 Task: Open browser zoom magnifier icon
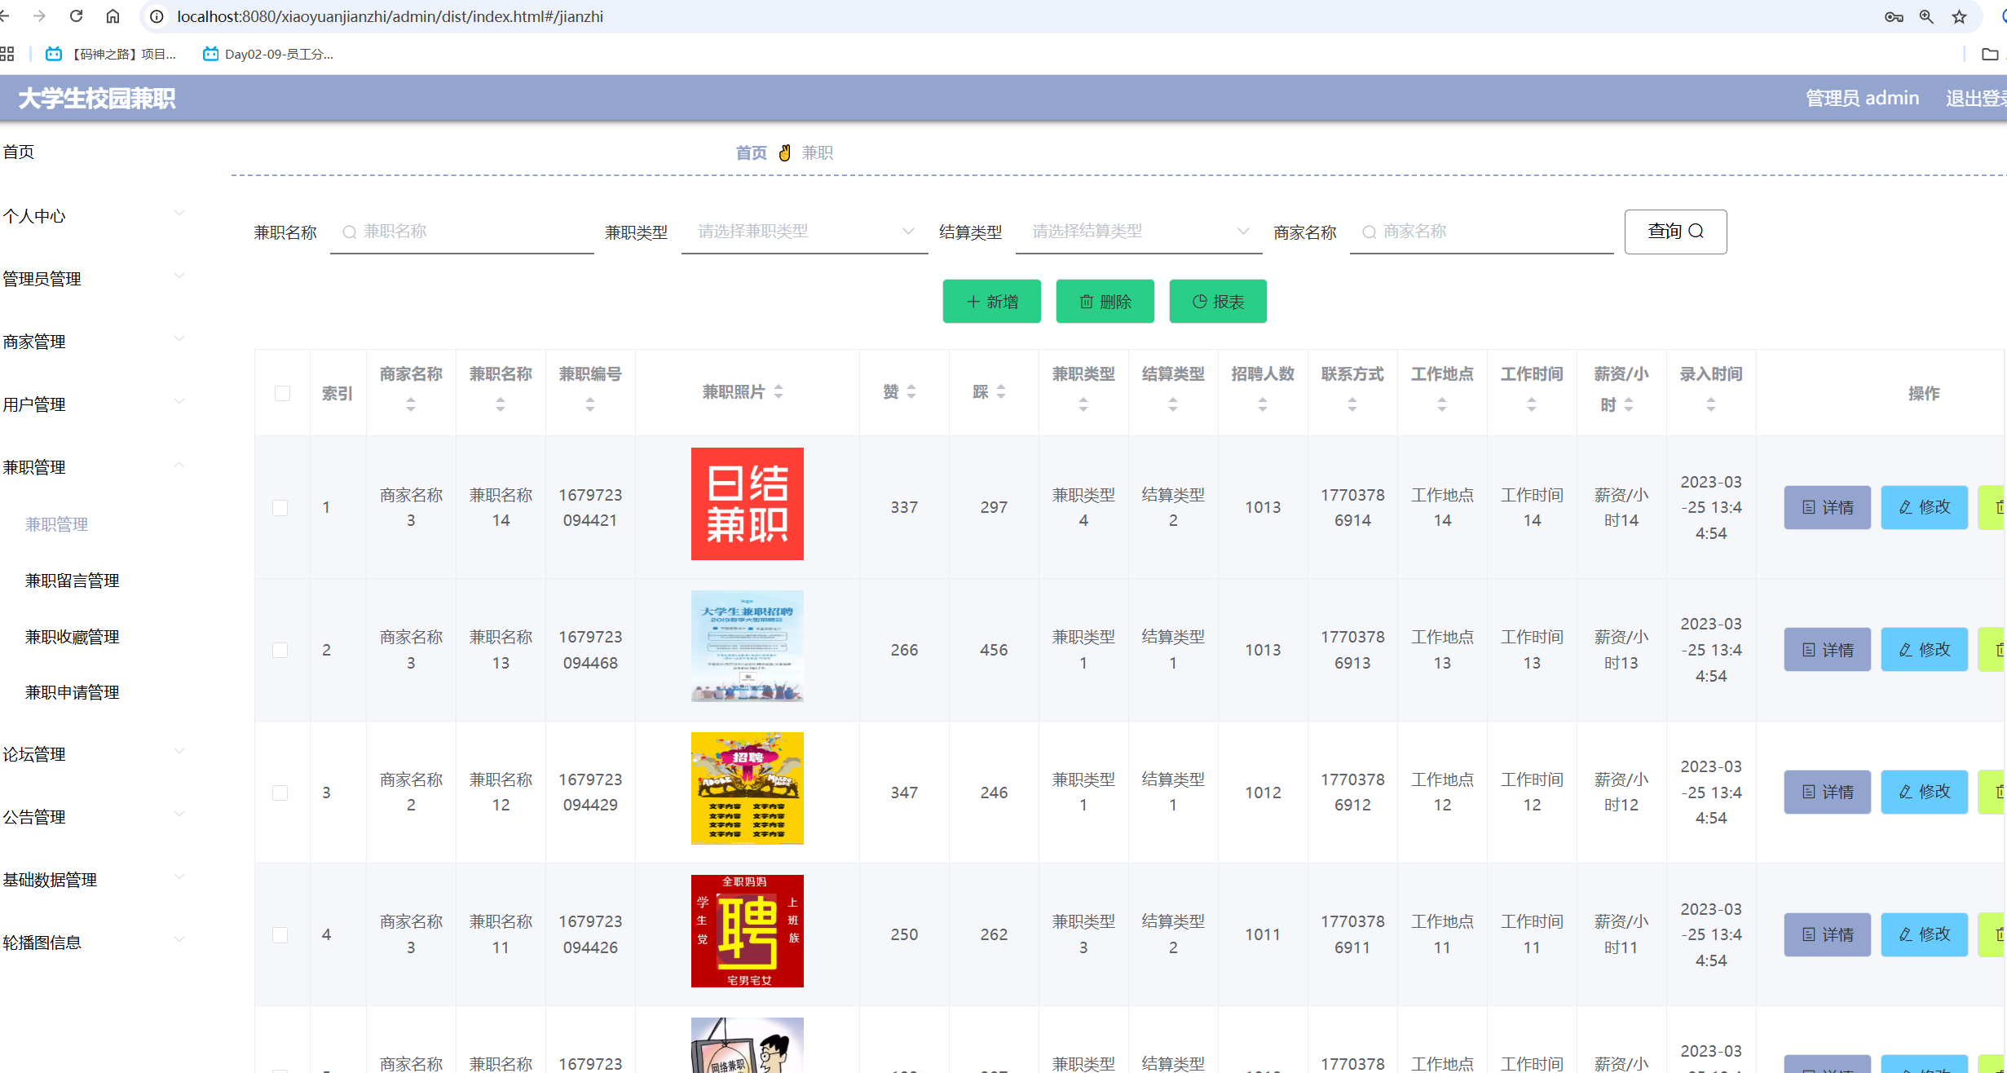point(1927,16)
